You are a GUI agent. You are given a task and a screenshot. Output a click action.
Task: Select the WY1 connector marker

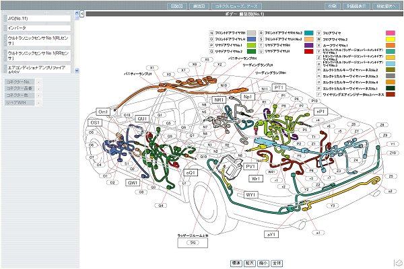coord(252,194)
